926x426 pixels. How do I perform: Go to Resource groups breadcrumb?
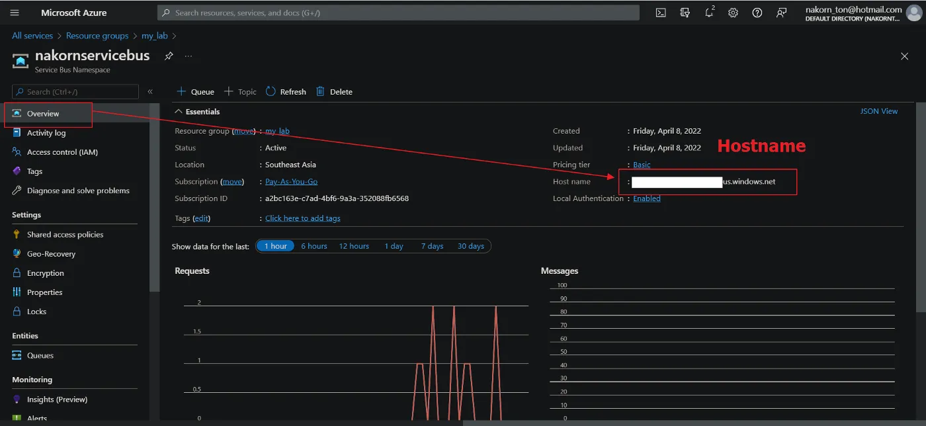click(97, 36)
